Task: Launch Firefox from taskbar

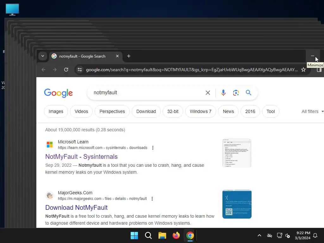Action: 176,235
